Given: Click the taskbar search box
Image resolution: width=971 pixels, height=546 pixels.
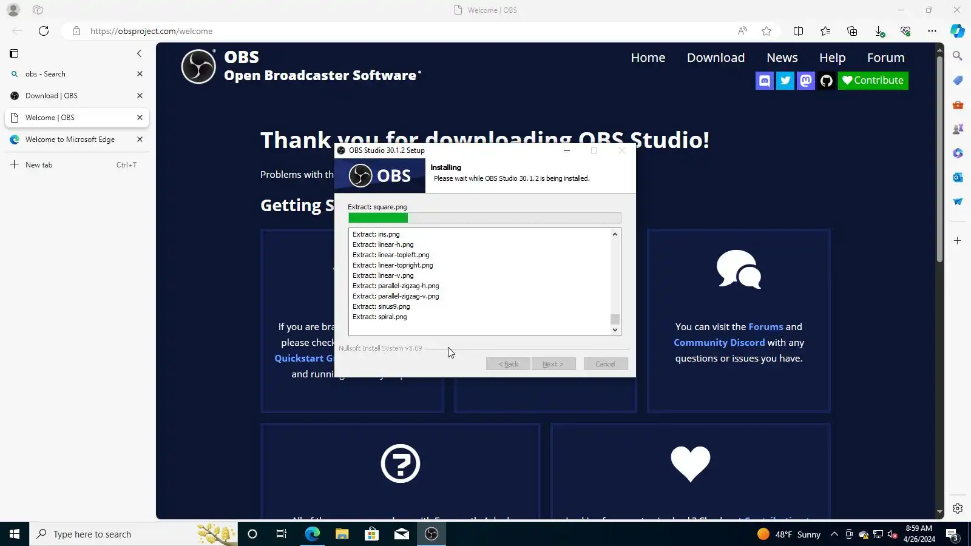Looking at the screenshot, I should (134, 534).
